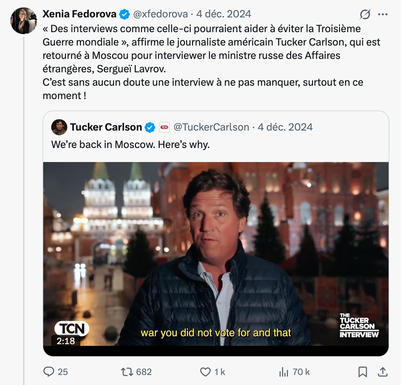Bookmark this post
Screen dimensions: 403x385
click(x=362, y=372)
